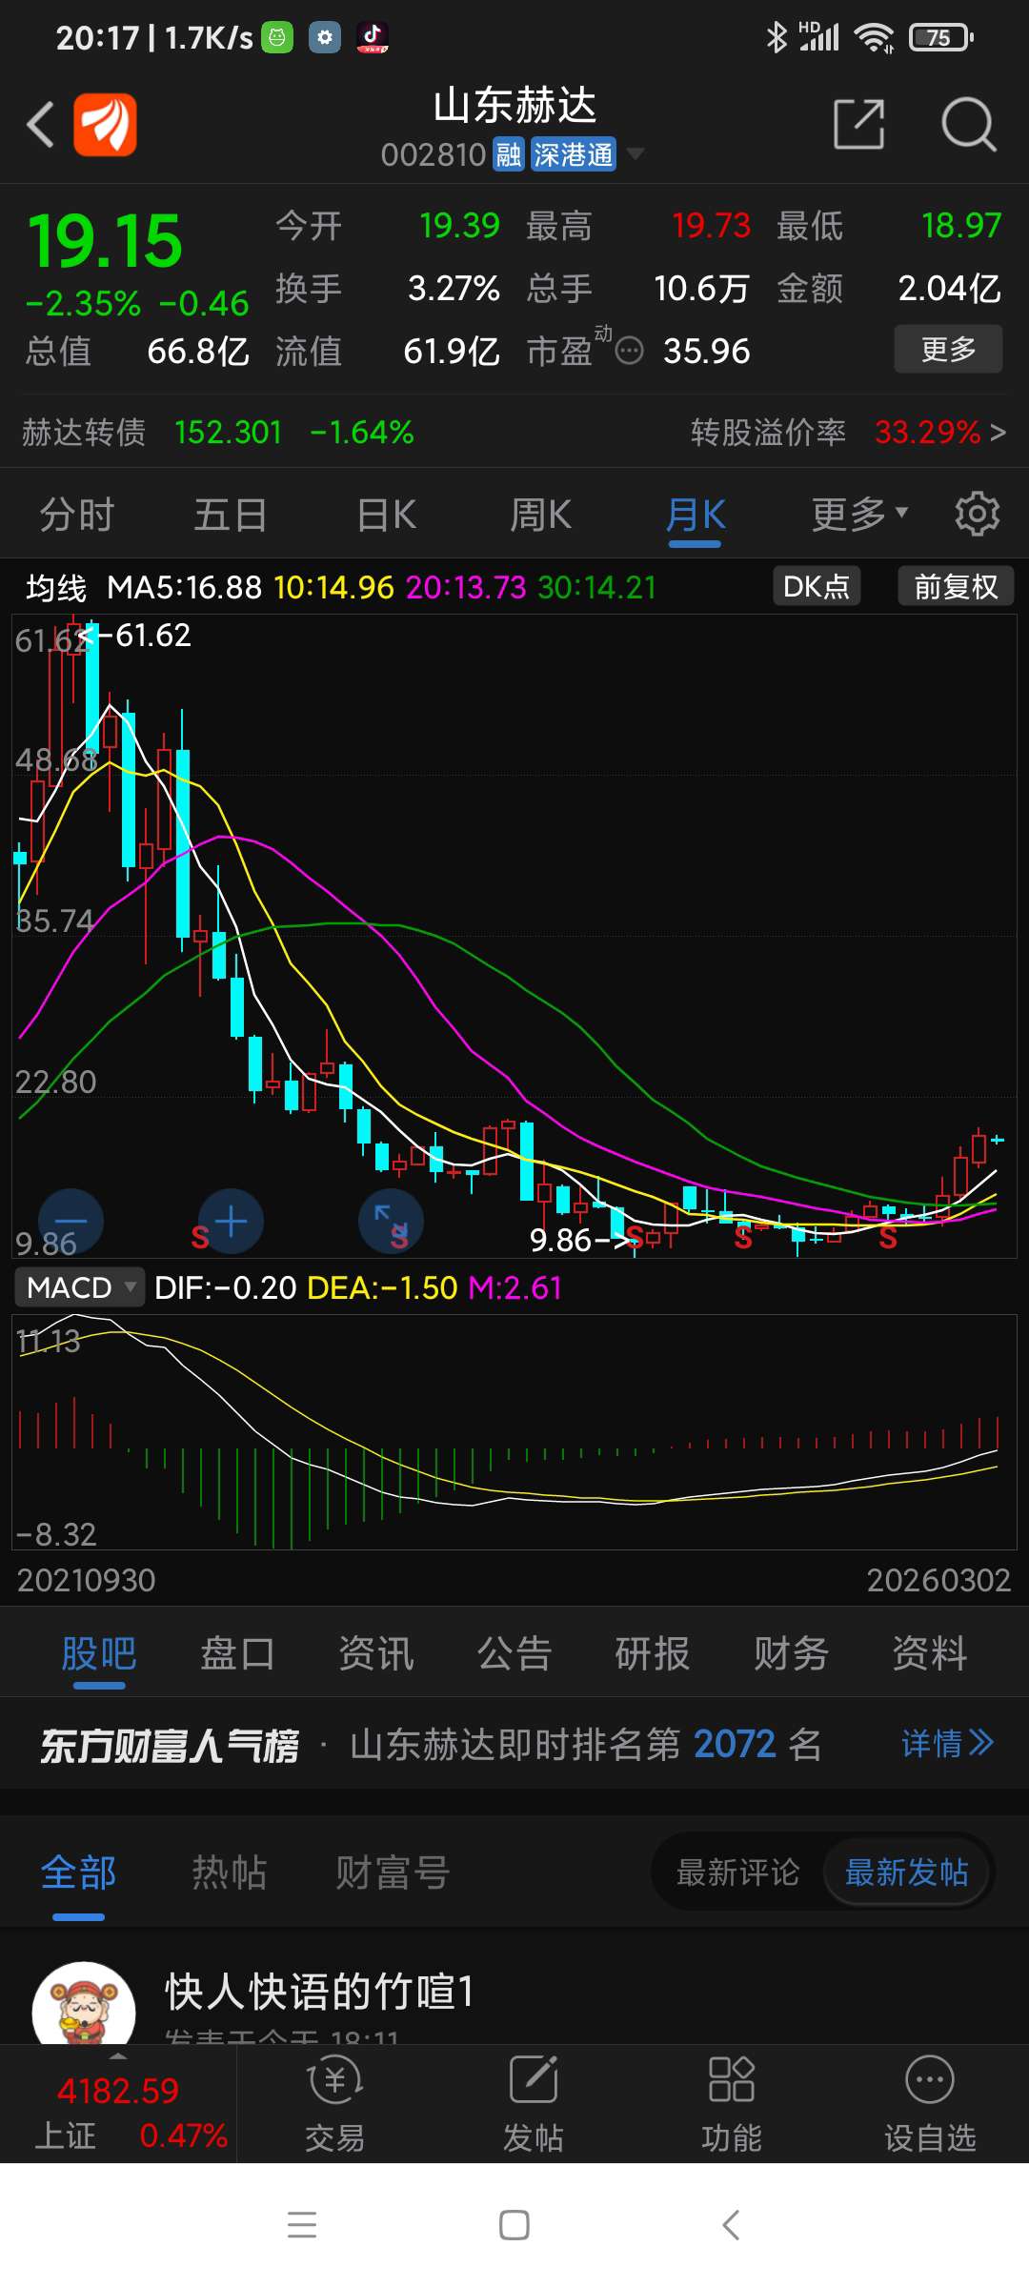Expand the 上证 index bar

[x=118, y=2105]
